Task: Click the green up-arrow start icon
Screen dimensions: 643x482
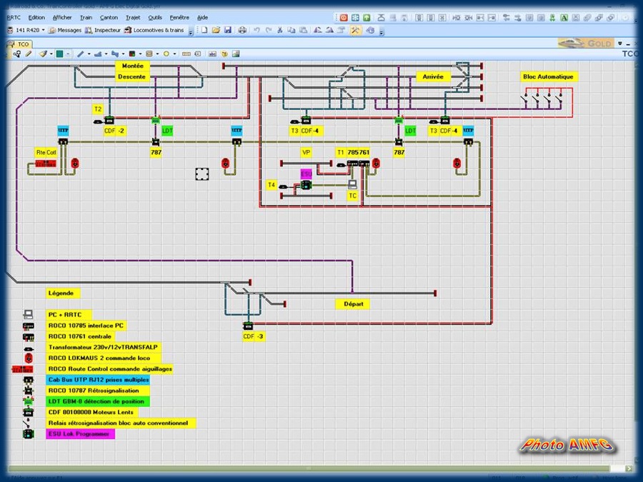Action: pyautogui.click(x=367, y=18)
